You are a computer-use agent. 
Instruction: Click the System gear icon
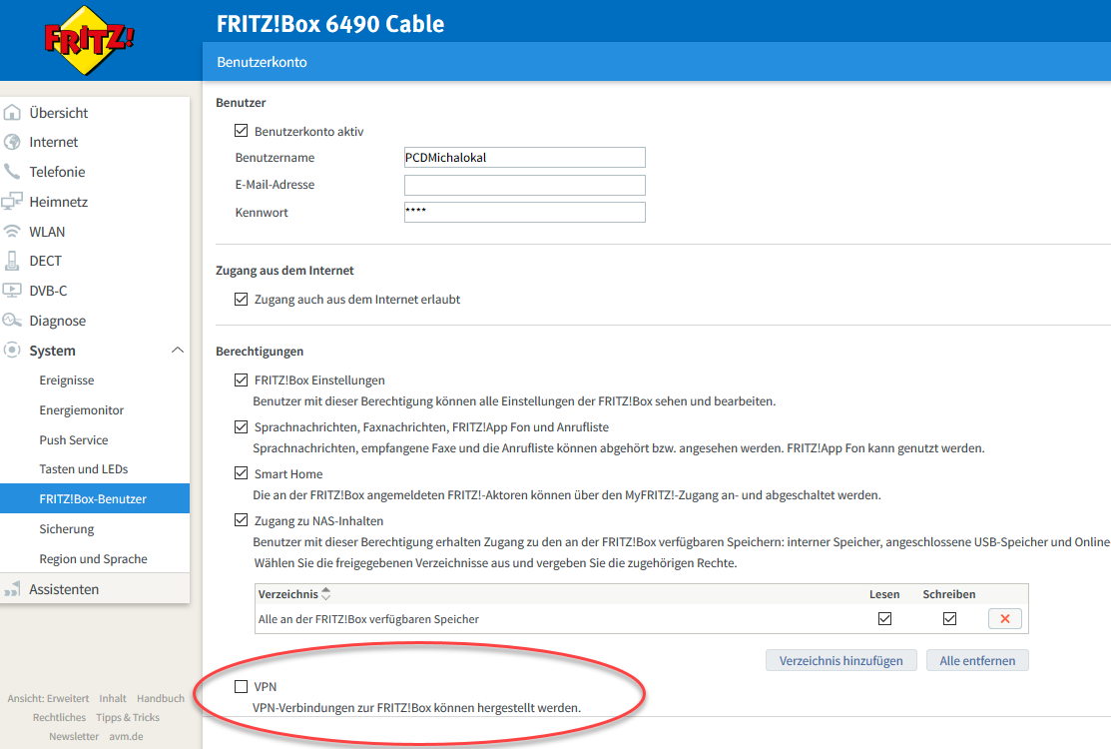click(12, 351)
